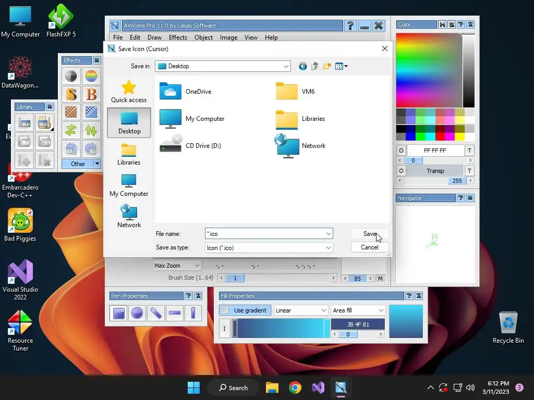
Task: Click the Cancel button
Action: pos(370,247)
